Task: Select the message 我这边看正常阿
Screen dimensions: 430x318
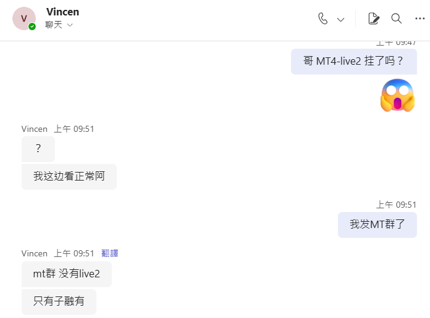Action: tap(69, 176)
